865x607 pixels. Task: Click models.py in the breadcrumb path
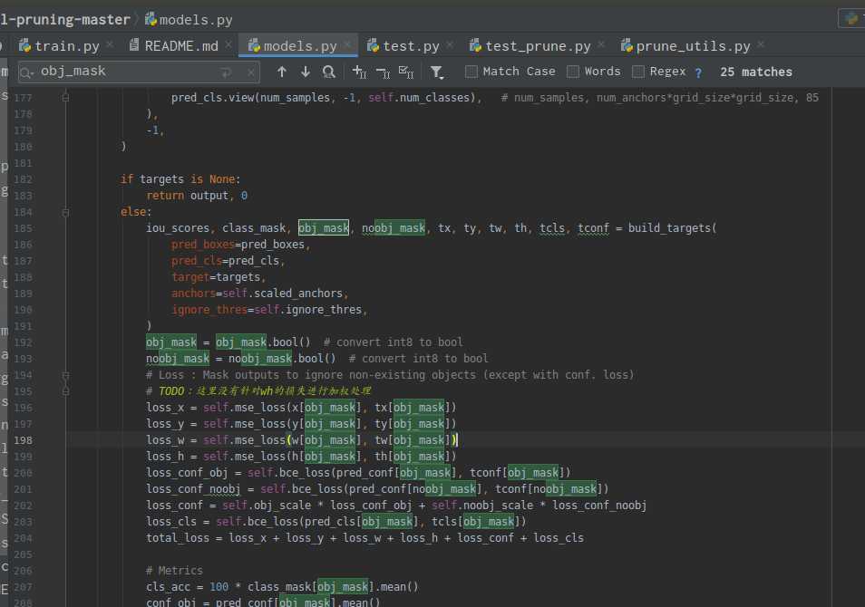189,20
